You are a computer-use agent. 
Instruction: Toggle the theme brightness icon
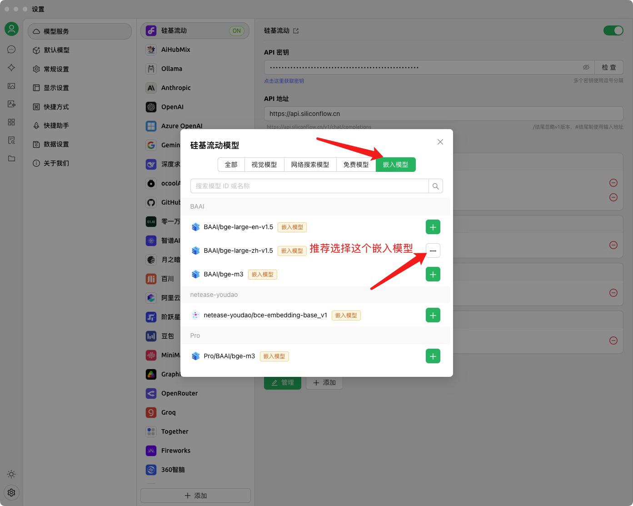pyautogui.click(x=11, y=474)
